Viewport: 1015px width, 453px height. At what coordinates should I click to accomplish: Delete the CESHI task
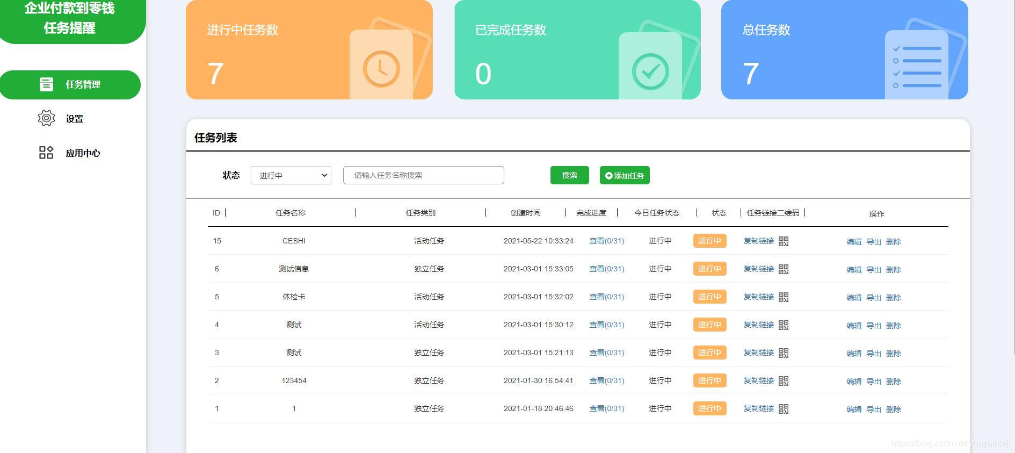[894, 242]
